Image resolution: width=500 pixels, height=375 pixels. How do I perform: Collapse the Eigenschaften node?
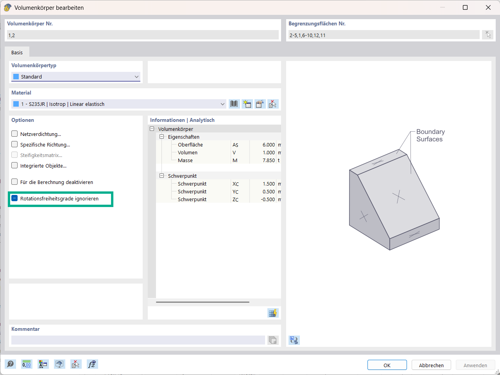coord(161,137)
